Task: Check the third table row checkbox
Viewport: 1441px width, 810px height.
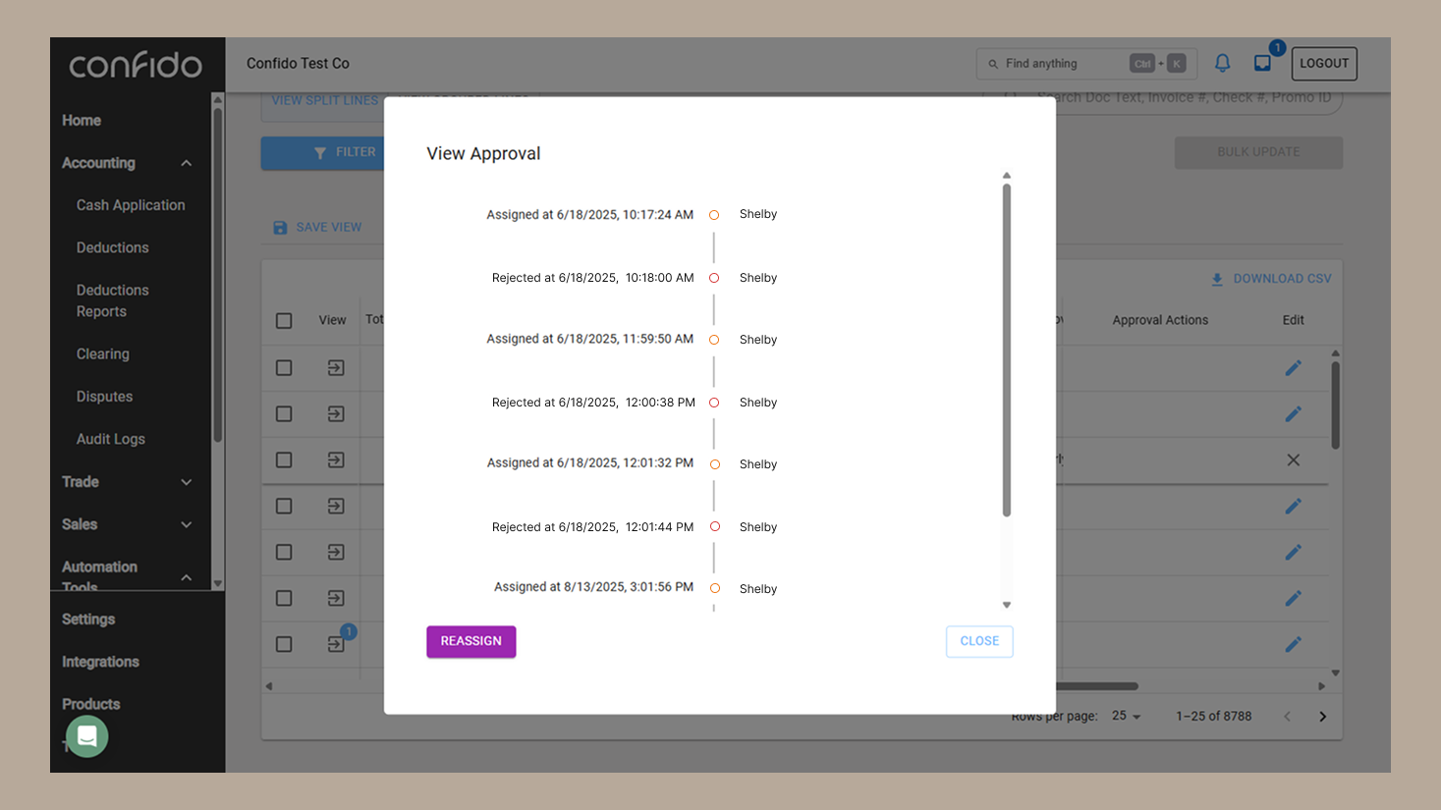Action: coord(284,459)
